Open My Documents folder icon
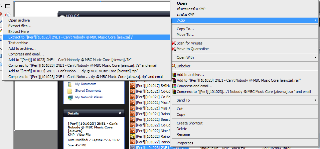 click(70, 84)
